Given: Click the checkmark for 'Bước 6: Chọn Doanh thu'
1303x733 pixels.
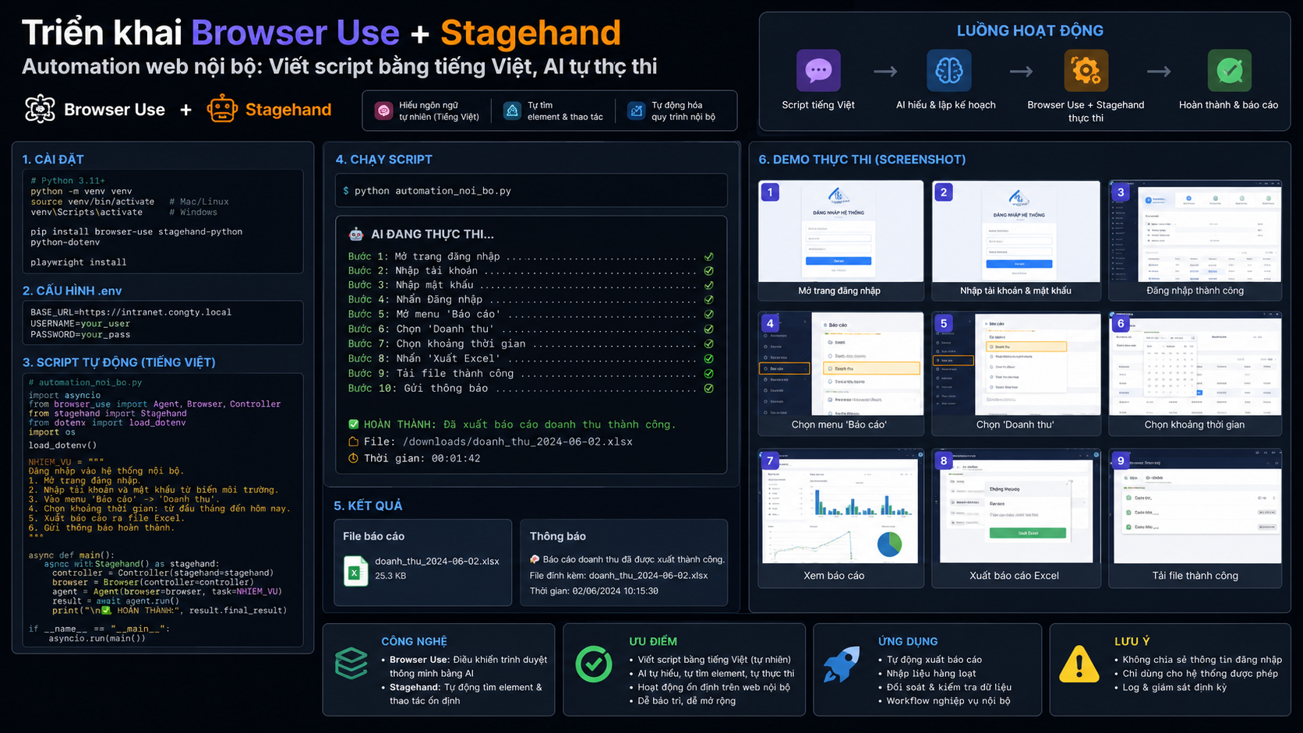Looking at the screenshot, I should (708, 329).
